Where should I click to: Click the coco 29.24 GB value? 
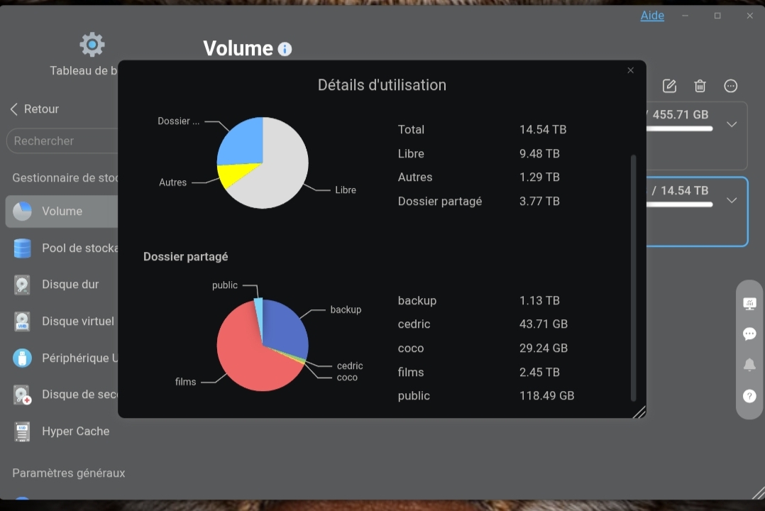tap(544, 348)
